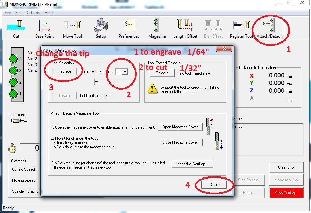Image resolution: width=311 pixels, height=213 pixels.
Task: Open the File menu
Action: 8,13
